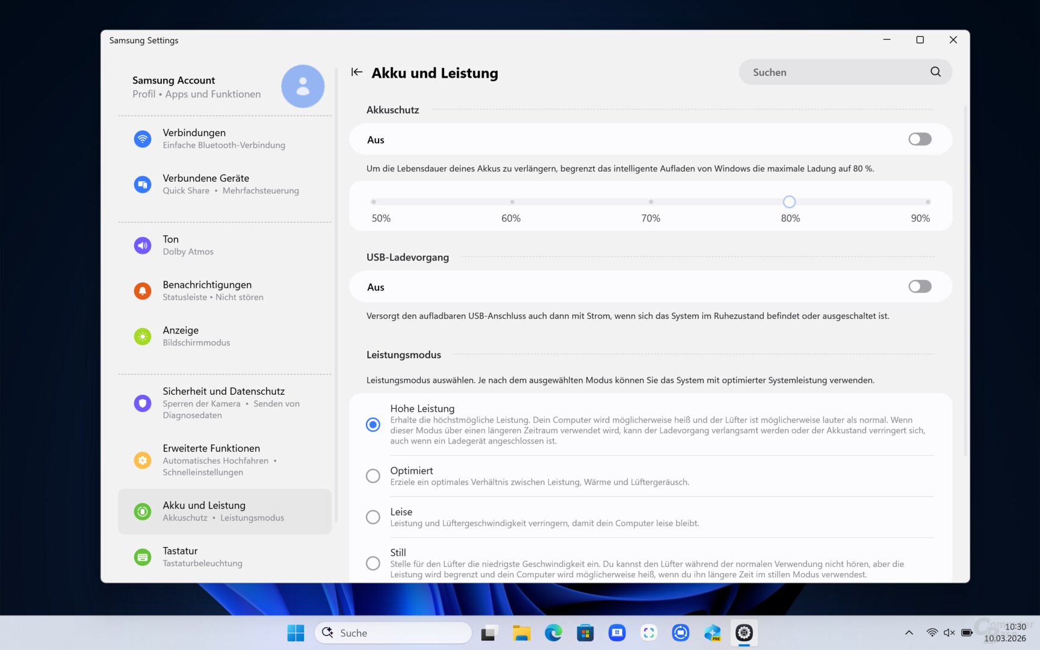1040x650 pixels.
Task: Select the Verbindungen wifi icon
Action: coord(142,138)
